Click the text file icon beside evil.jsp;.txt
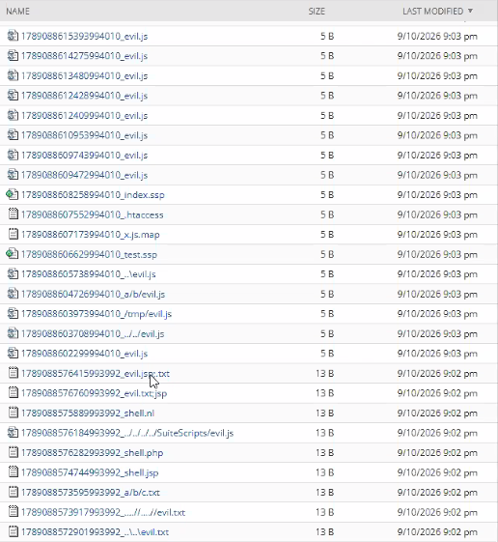 click(14, 373)
